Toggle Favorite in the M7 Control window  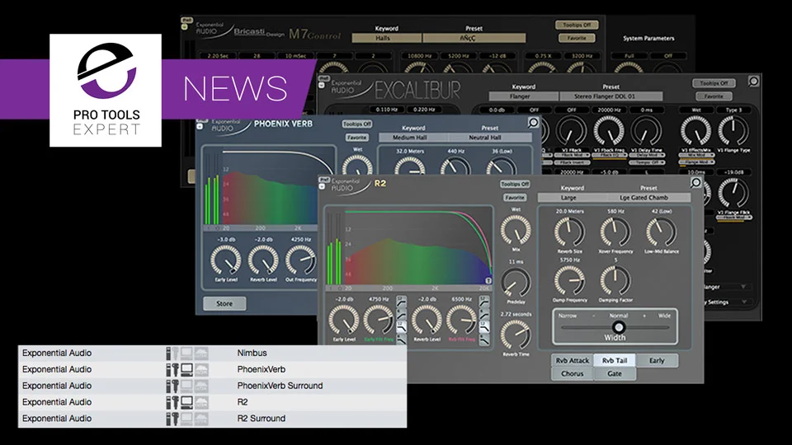click(x=577, y=38)
